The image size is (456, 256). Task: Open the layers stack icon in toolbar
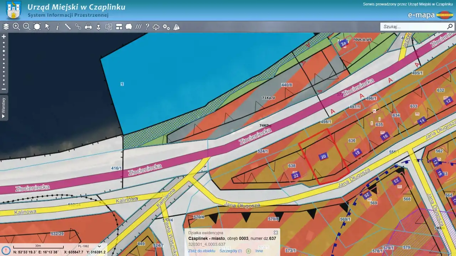click(x=6, y=27)
